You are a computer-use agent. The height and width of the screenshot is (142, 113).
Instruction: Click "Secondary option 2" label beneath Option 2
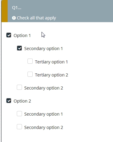(44, 127)
